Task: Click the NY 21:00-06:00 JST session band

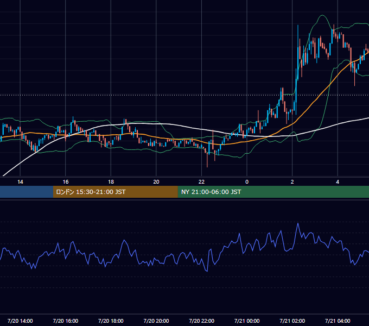Action: point(273,192)
